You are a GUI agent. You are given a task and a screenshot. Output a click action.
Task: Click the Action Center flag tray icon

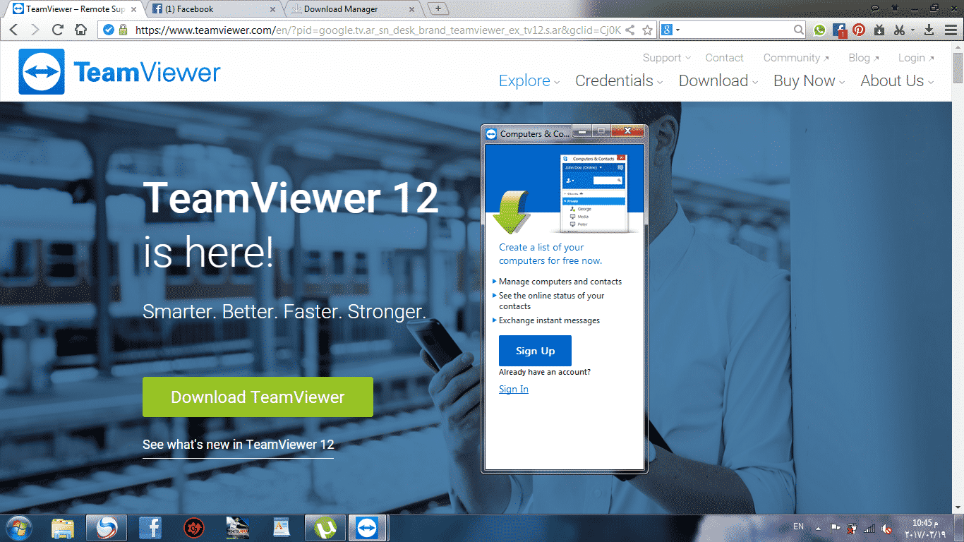pyautogui.click(x=835, y=528)
